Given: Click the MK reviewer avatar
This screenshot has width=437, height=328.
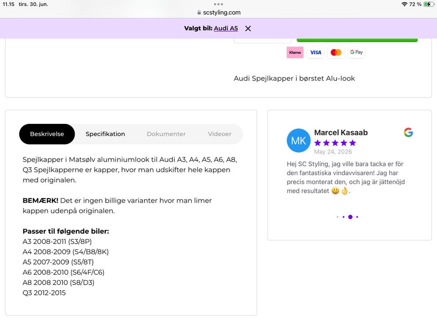Looking at the screenshot, I should [x=299, y=141].
